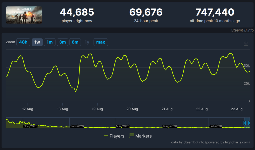Click the 50k y-axis label
Viewport: 255px width, 150px height.
(x=247, y=66)
